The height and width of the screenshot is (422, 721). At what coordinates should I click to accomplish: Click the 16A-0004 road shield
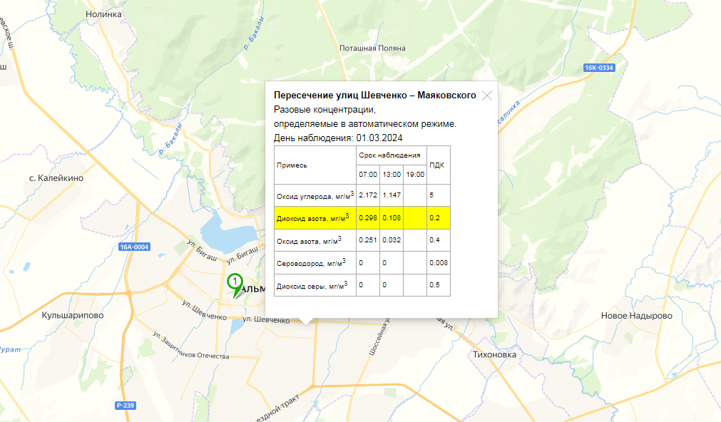133,247
